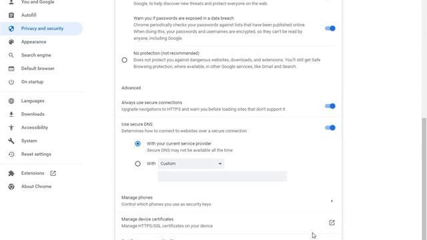The width and height of the screenshot is (427, 240).
Task: Click the Appearance palette icon
Action: [x=11, y=42]
